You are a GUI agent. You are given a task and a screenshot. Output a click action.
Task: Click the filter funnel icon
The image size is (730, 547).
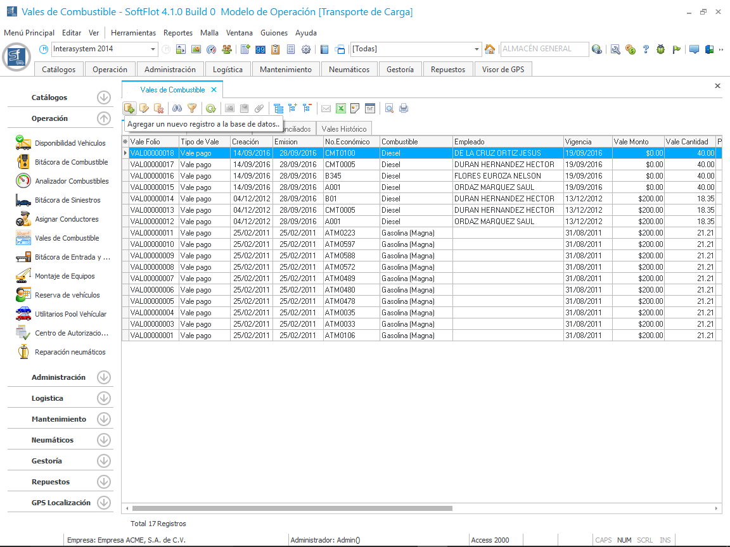pos(192,108)
